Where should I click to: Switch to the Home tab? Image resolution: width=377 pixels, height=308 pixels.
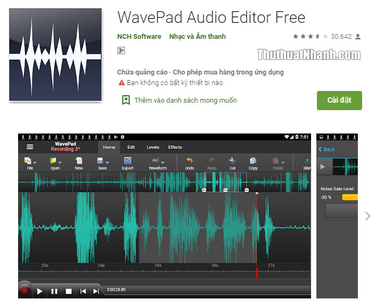pos(109,147)
